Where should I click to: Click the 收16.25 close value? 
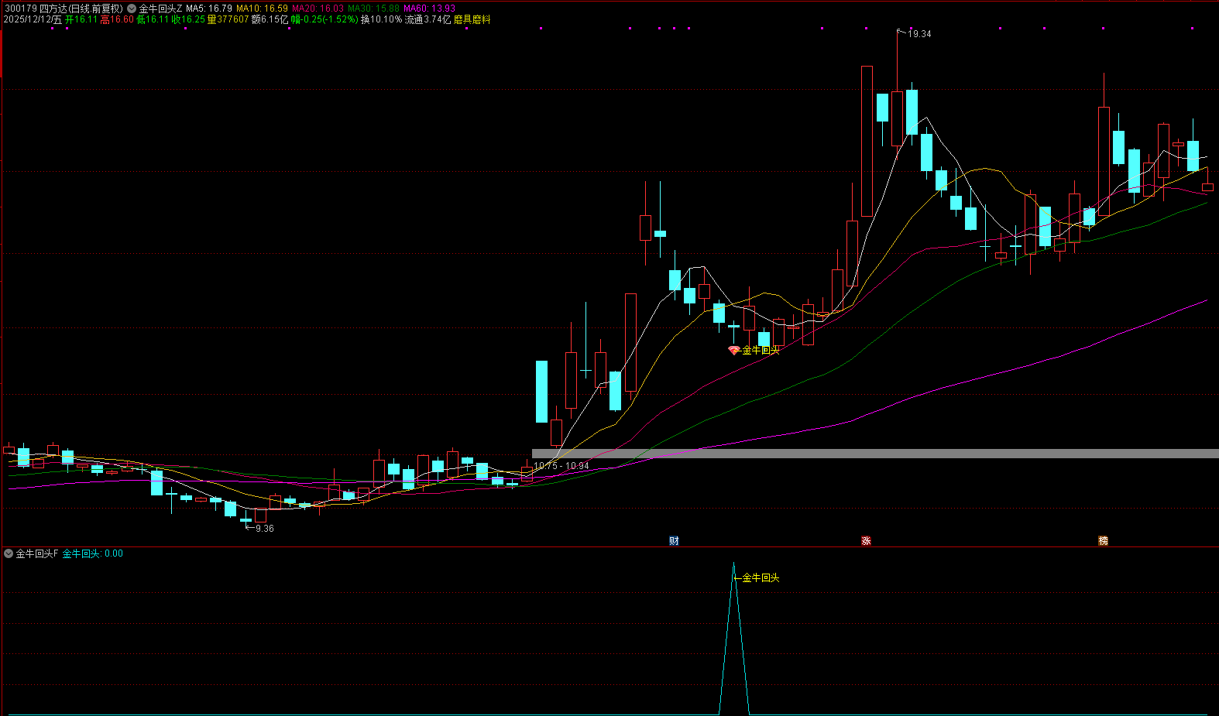tap(189, 19)
